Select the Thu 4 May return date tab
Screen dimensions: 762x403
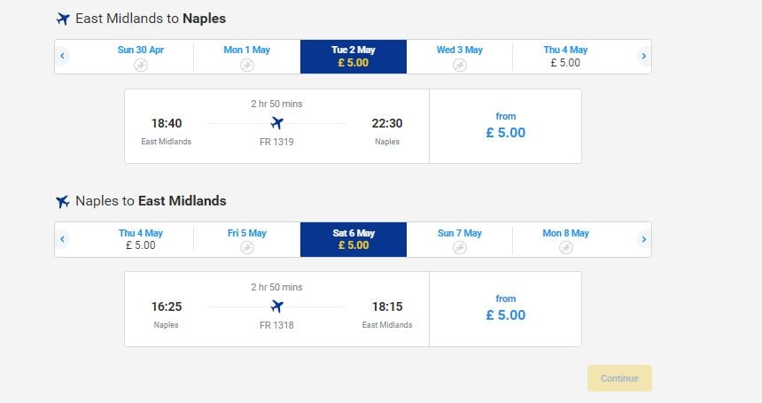[x=141, y=239]
